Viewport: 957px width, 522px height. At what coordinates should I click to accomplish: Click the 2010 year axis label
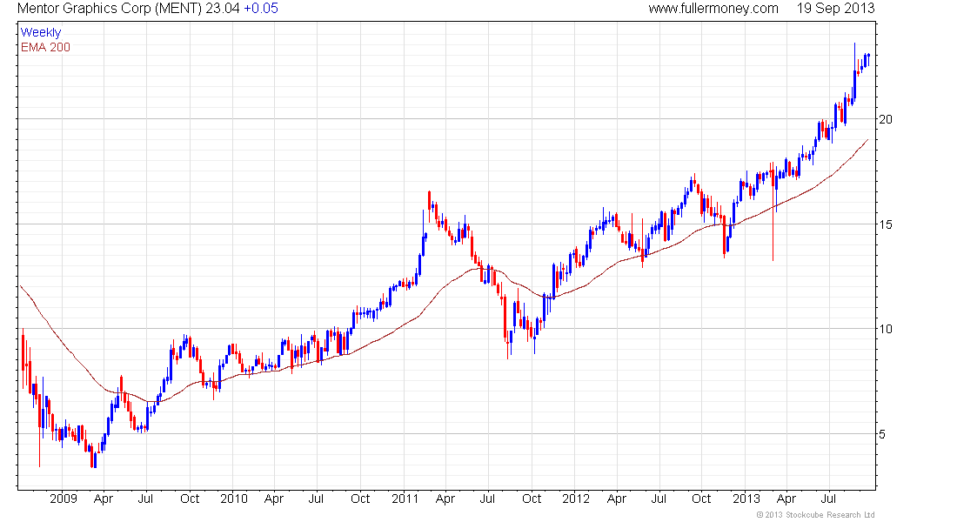(x=234, y=499)
